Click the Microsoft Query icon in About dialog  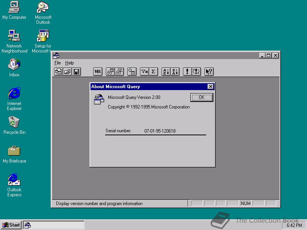pyautogui.click(x=99, y=99)
